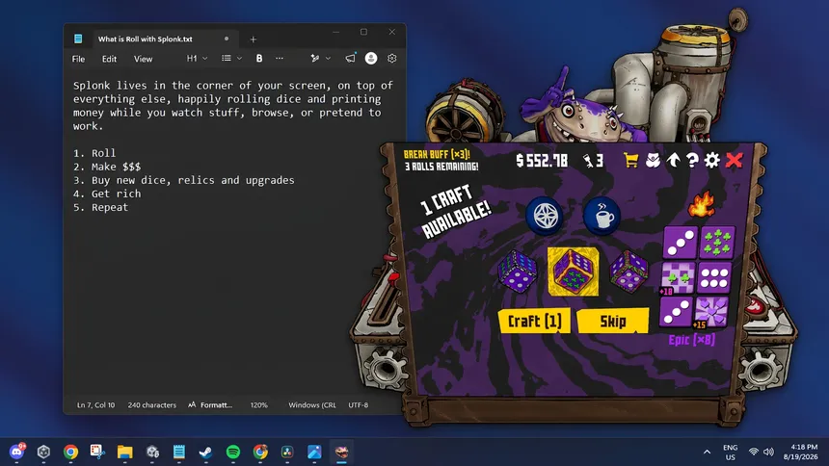The height and width of the screenshot is (466, 829).
Task: Click the Ln 7, Col 10 status entry
Action: pos(95,404)
